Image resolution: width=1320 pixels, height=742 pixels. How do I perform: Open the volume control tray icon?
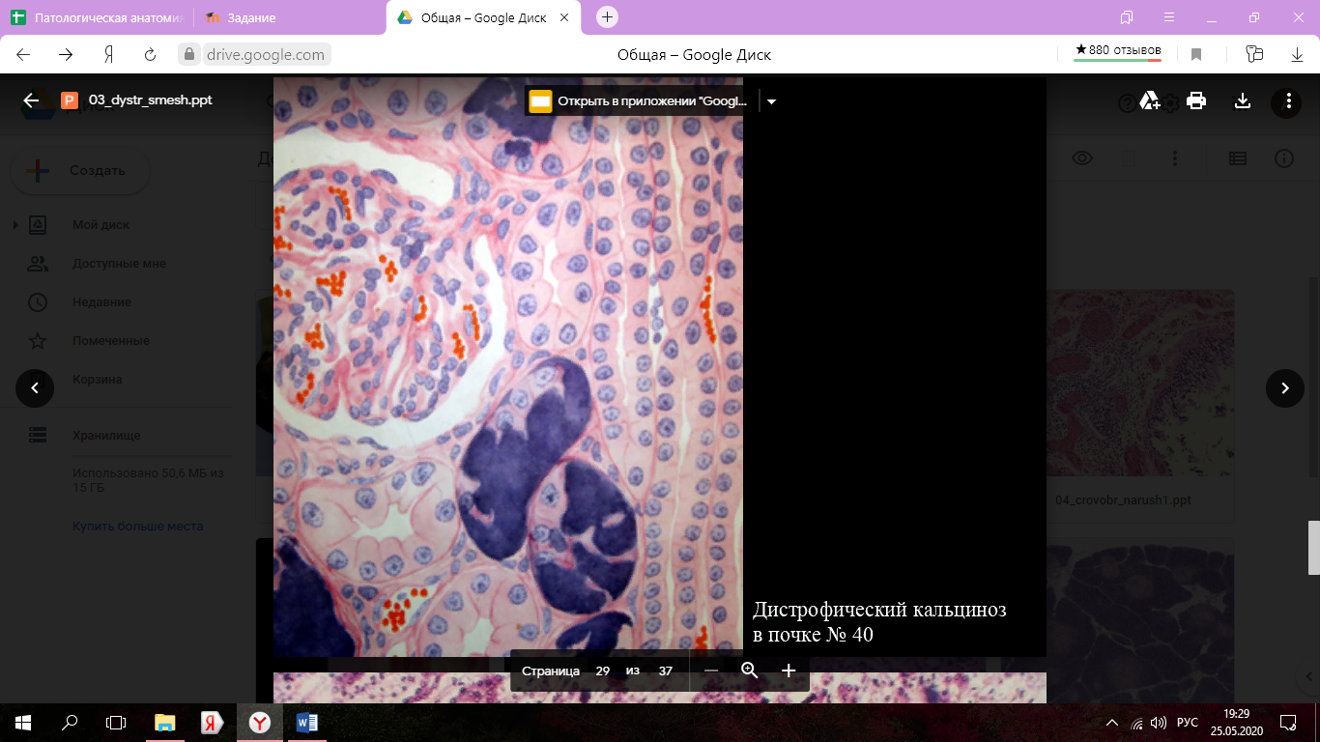1159,723
